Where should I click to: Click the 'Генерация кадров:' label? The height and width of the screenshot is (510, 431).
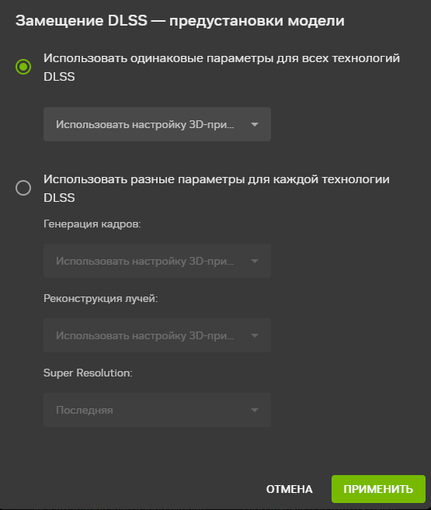[92, 224]
